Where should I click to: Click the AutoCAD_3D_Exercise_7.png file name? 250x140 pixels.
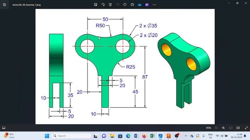click(27, 5)
